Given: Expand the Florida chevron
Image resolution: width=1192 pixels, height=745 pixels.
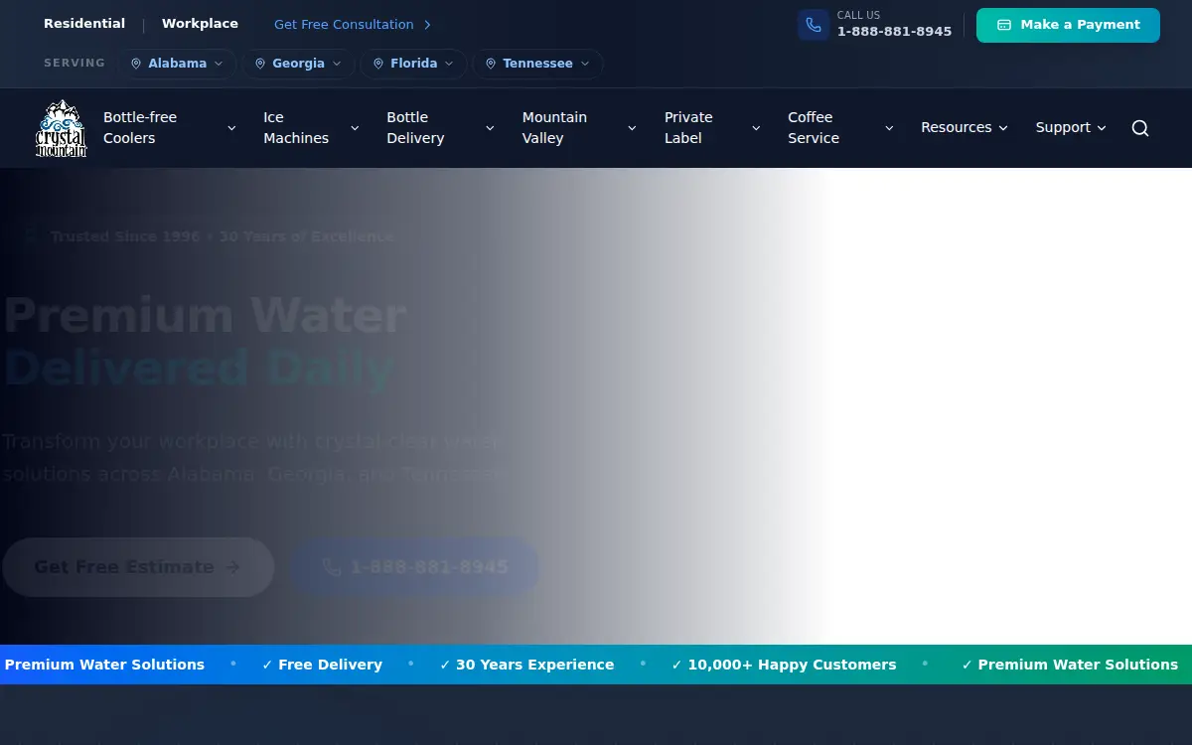Looking at the screenshot, I should tap(449, 64).
